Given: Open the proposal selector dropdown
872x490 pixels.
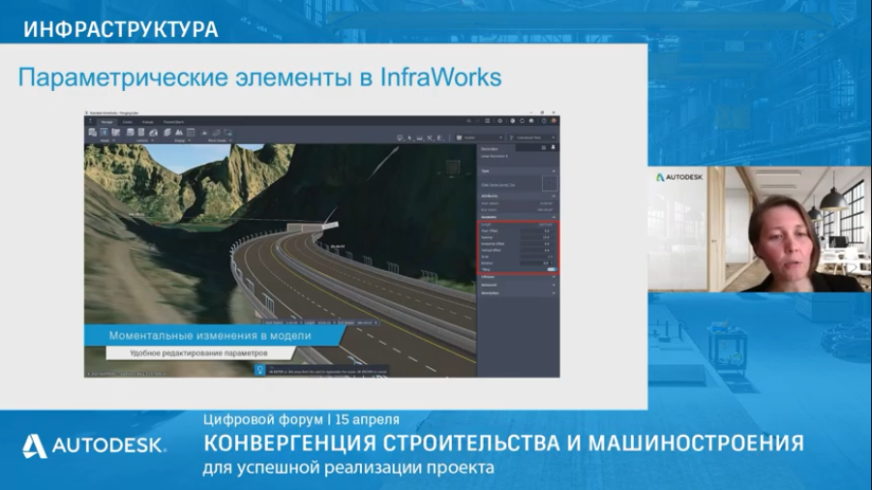Looking at the screenshot, I should [479, 138].
